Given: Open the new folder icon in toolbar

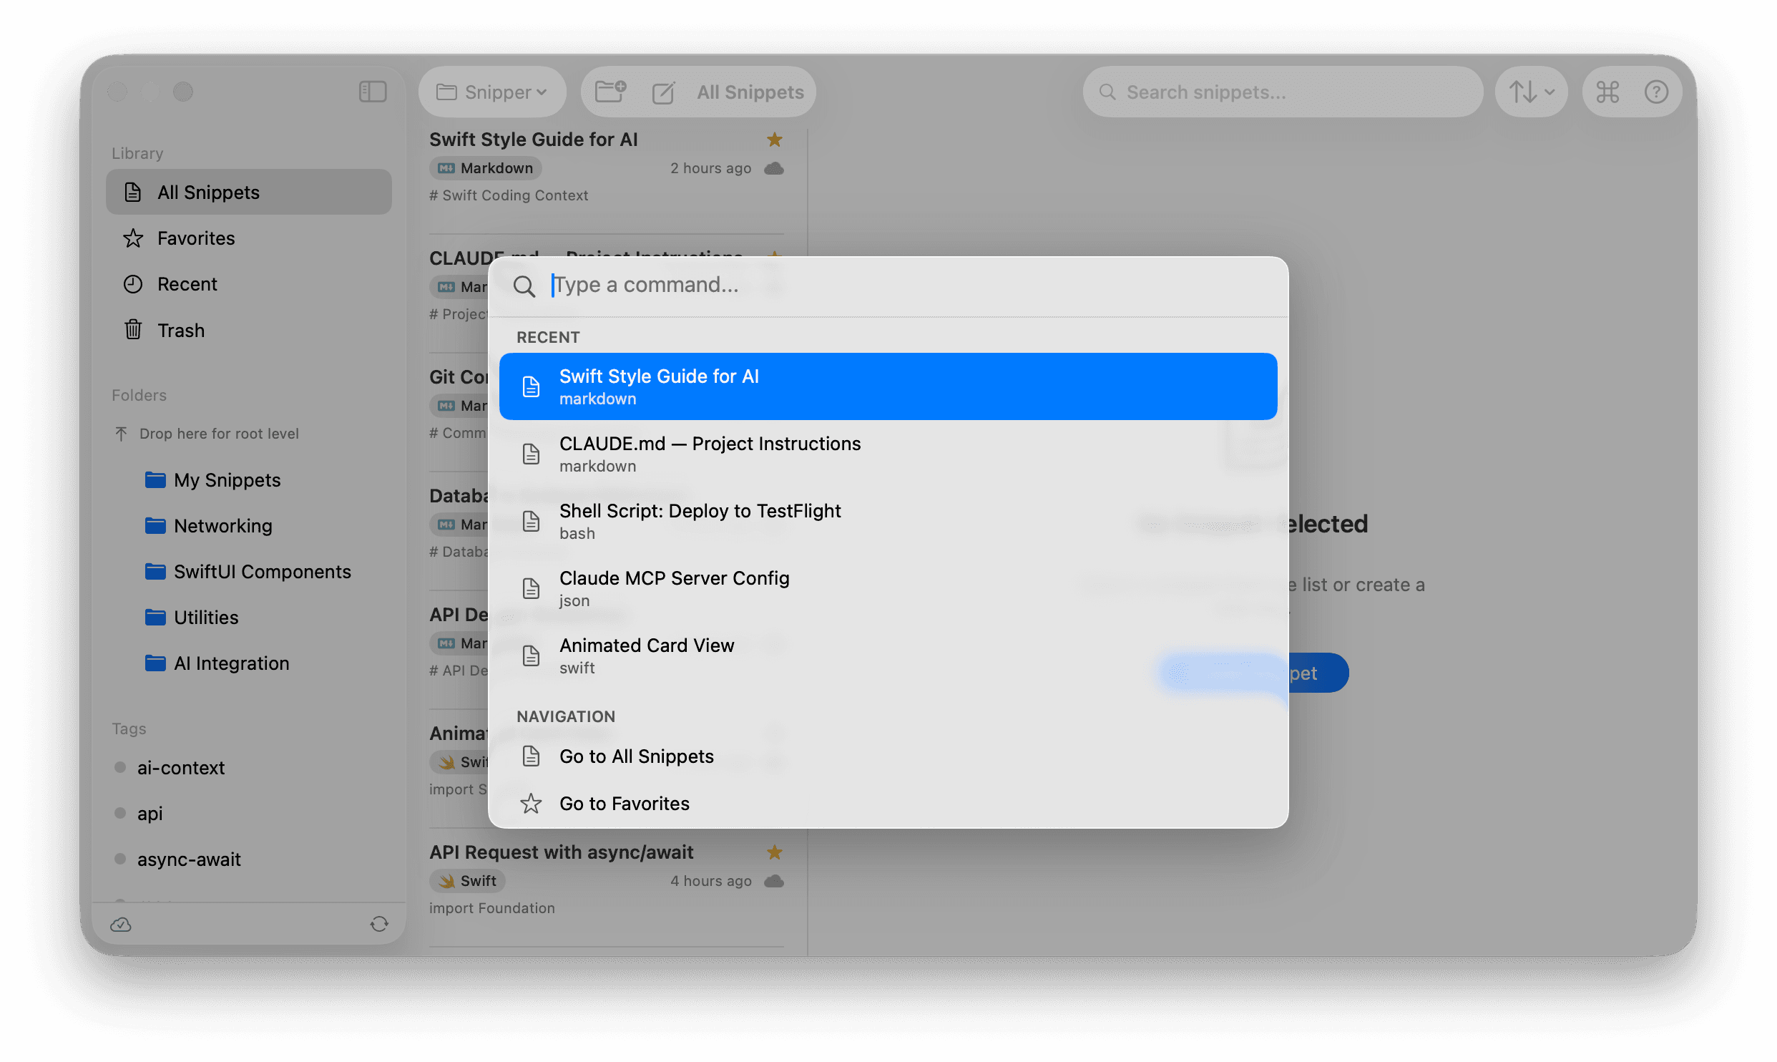Looking at the screenshot, I should [x=609, y=92].
